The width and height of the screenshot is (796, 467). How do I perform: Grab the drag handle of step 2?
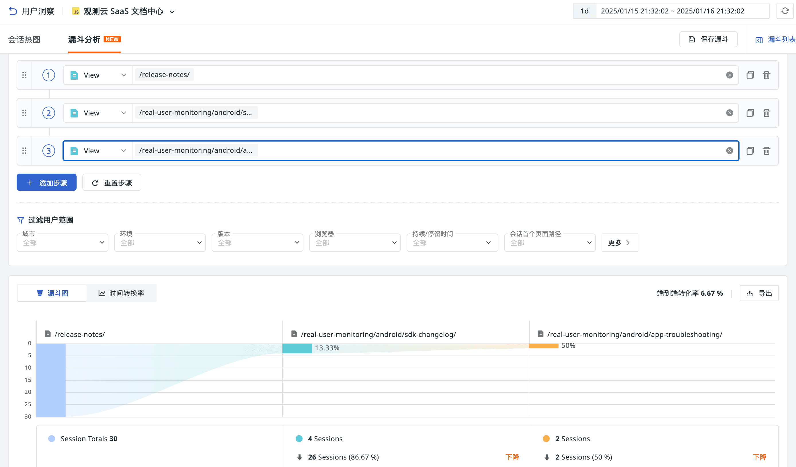(x=24, y=113)
